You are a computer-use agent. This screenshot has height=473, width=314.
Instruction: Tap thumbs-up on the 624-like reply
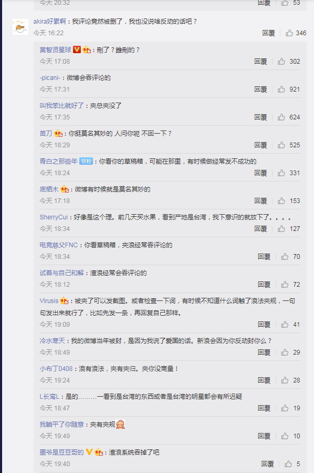[x=281, y=117]
